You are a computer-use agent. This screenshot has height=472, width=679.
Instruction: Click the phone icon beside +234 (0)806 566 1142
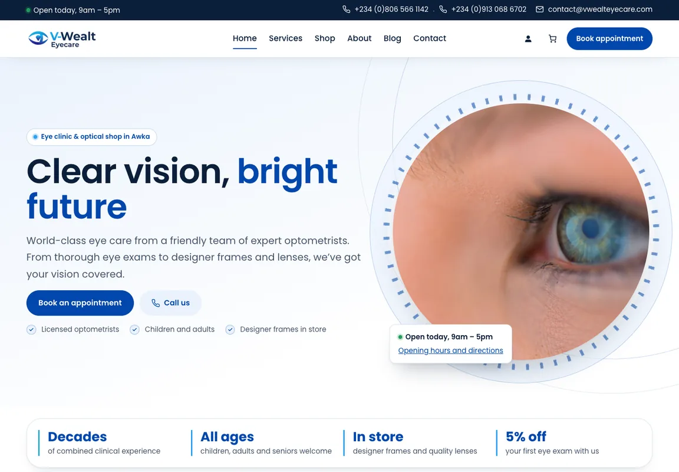pos(347,9)
